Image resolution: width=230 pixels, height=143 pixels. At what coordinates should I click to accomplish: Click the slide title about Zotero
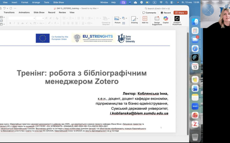[x=82, y=77]
